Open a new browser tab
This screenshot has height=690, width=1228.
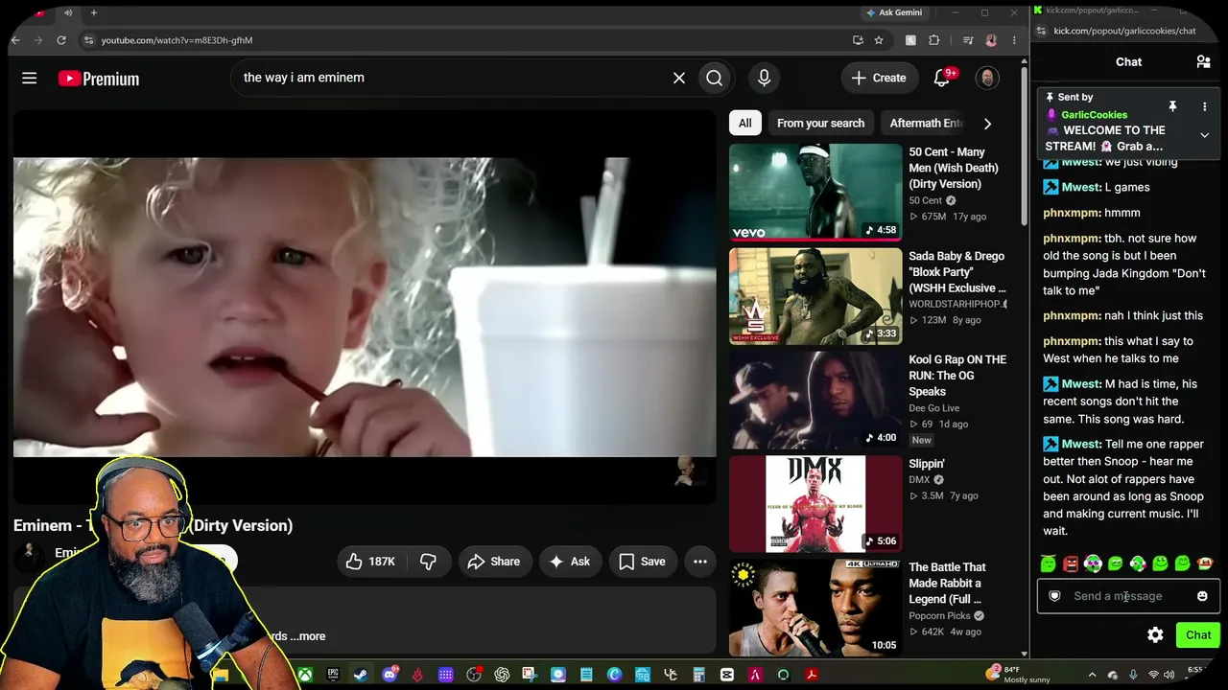tap(94, 12)
